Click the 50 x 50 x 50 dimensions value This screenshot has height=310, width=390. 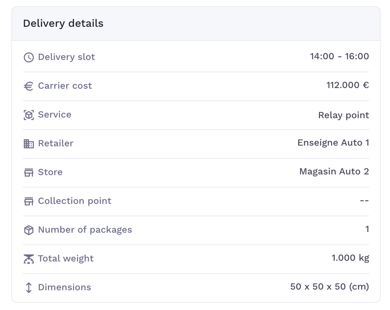click(329, 287)
